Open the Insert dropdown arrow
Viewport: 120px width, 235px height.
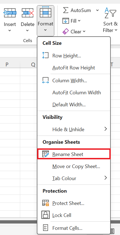click(x=10, y=30)
